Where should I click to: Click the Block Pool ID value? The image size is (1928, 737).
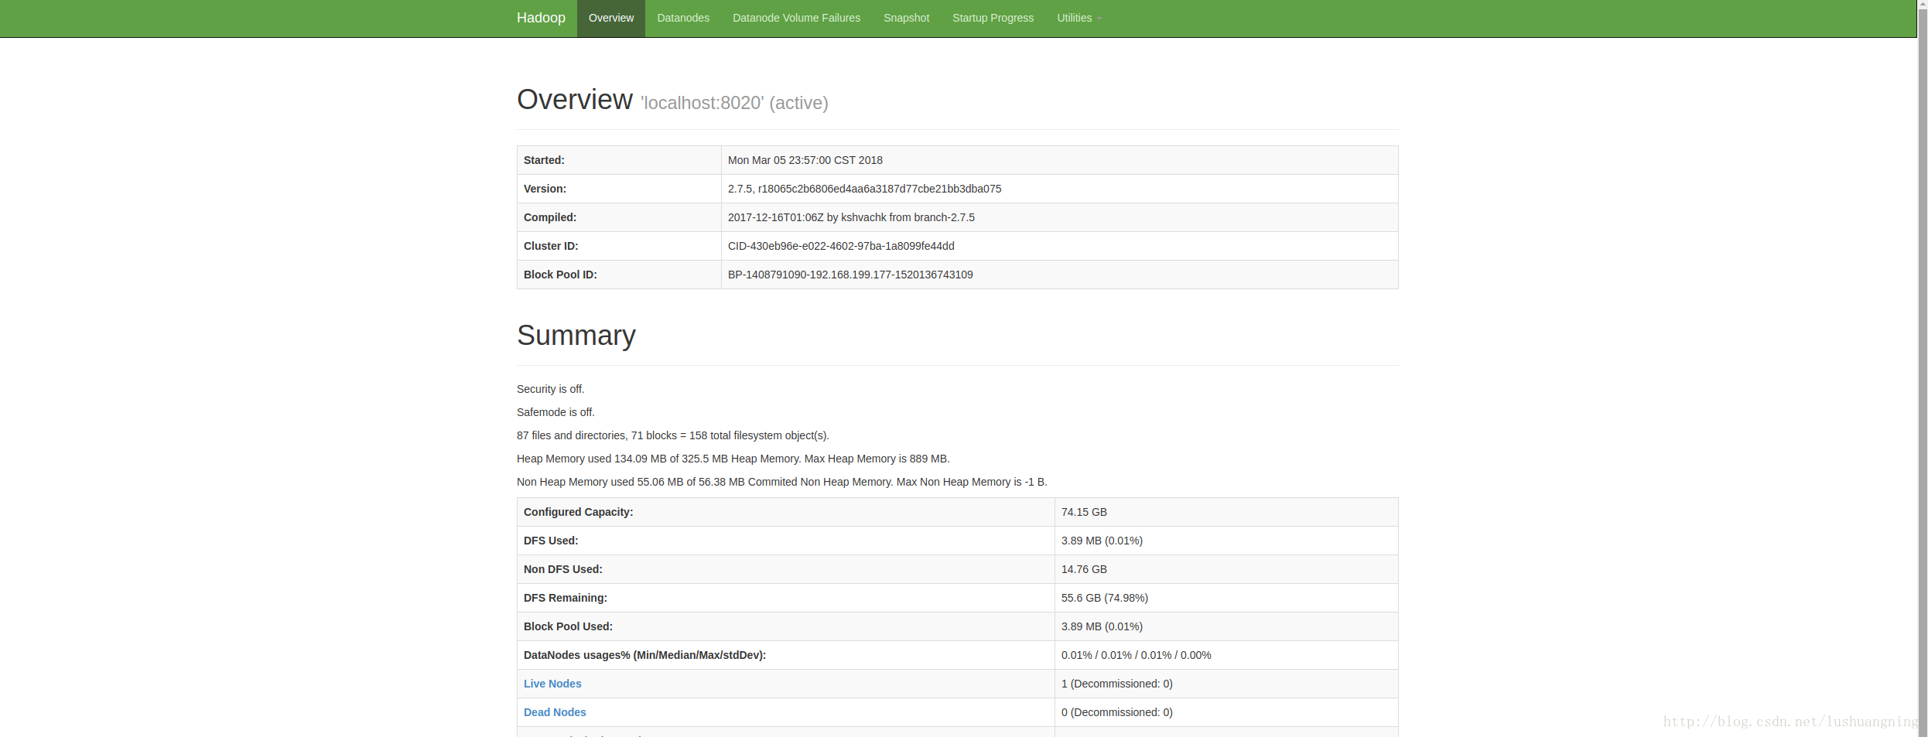[850, 275]
